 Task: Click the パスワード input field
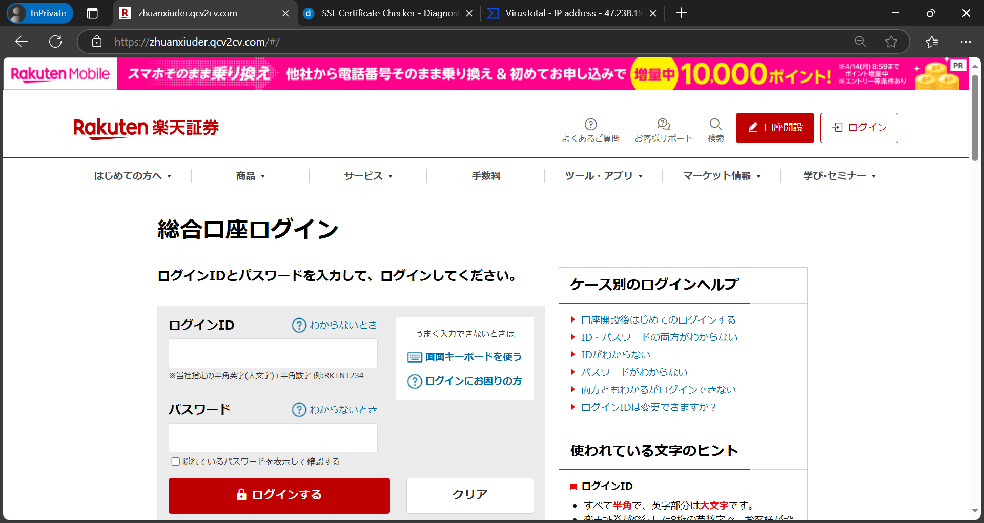tap(273, 438)
